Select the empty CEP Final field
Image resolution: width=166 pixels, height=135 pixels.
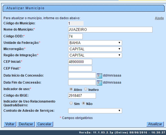pyautogui.click(x=80, y=68)
